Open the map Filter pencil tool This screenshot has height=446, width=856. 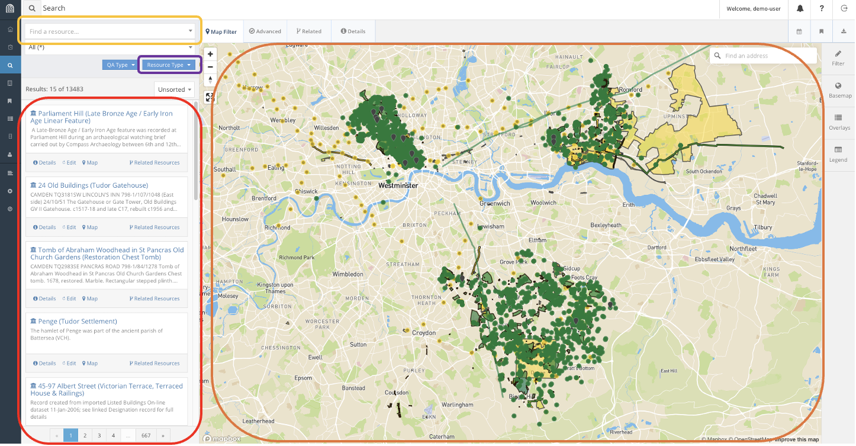838,58
